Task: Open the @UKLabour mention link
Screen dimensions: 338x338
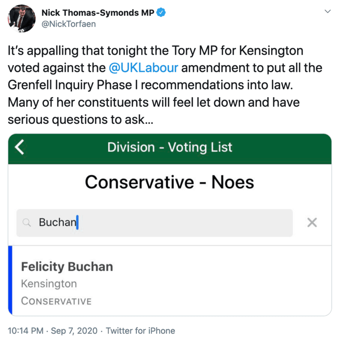Action: point(143,68)
